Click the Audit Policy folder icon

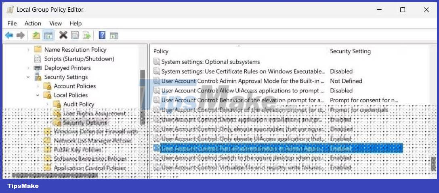[x=57, y=104]
